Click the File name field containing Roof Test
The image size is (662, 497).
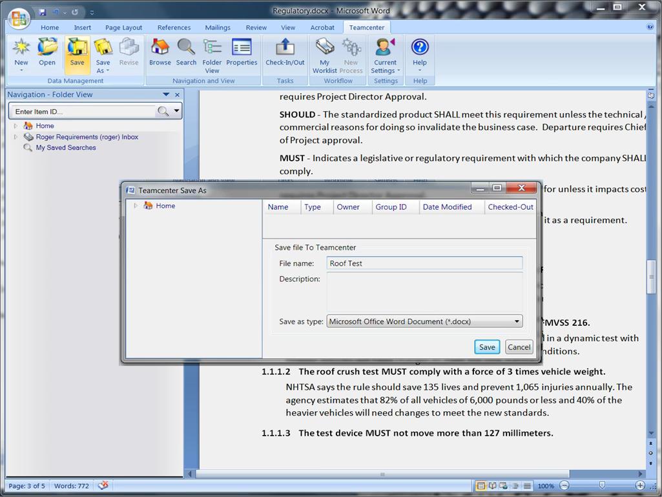[x=424, y=263]
